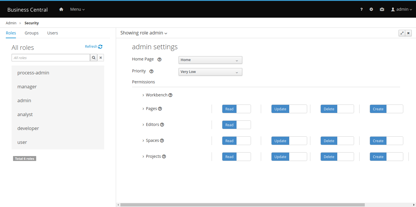Click the horizontal scrollbar at bottom
This screenshot has width=416, height=207.
pos(242,205)
